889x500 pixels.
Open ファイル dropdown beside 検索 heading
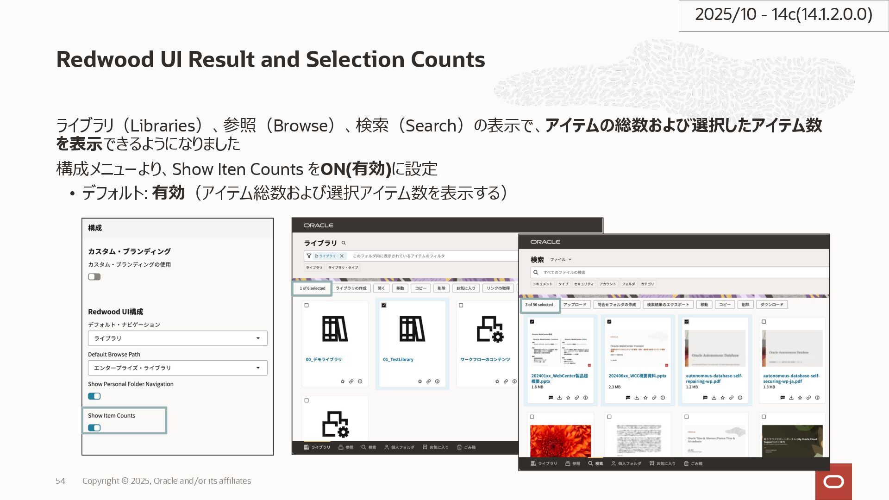point(561,260)
